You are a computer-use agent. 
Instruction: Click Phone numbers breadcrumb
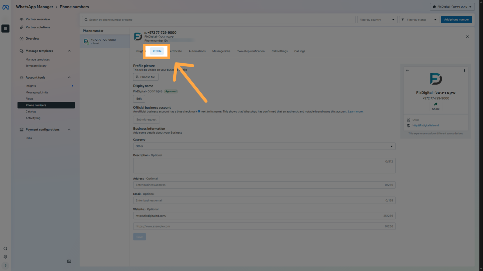click(x=74, y=7)
